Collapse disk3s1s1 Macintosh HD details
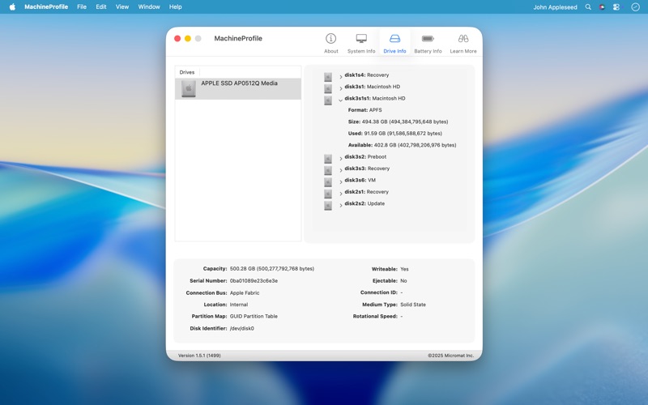Viewport: 648px width, 405px height. pyautogui.click(x=340, y=100)
